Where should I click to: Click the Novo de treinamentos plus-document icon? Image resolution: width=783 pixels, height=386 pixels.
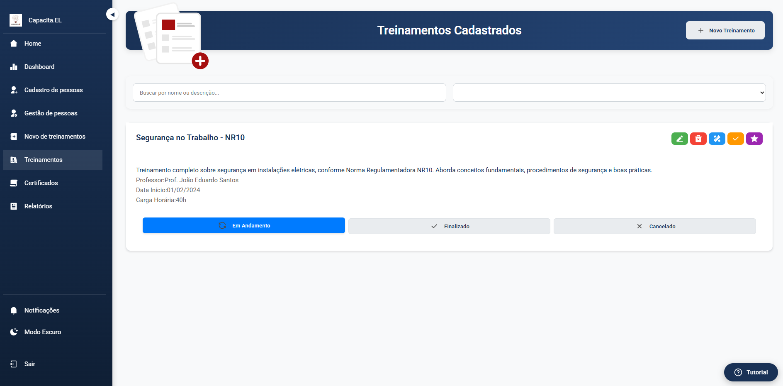(14, 137)
